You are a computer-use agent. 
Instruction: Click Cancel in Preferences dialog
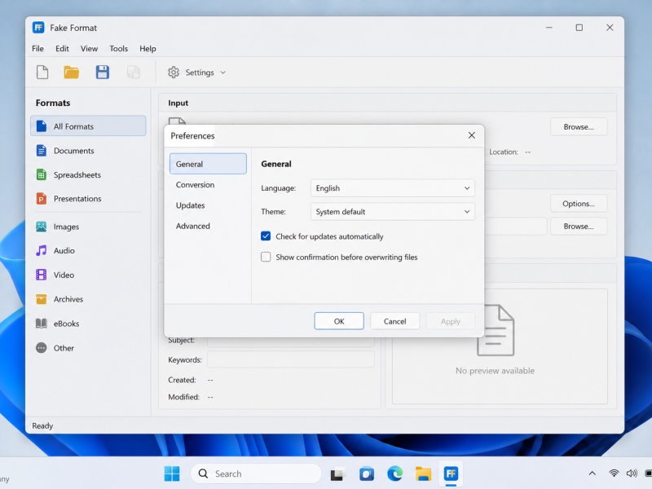click(394, 321)
